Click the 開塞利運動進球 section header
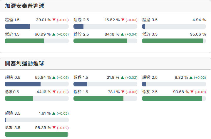Screen dimensions: 211x139 coord(25,63)
